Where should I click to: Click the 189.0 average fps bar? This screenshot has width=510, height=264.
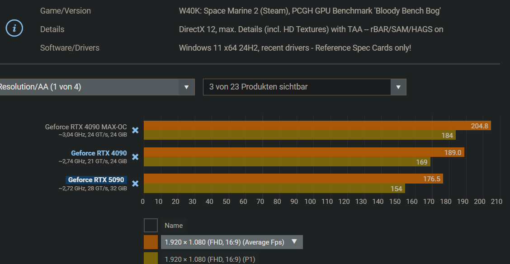(304, 152)
